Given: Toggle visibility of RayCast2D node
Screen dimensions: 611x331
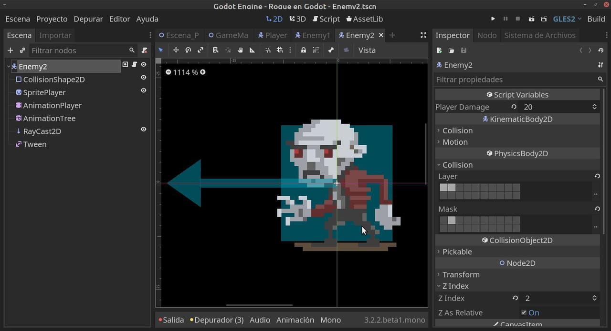Looking at the screenshot, I should coord(143,129).
